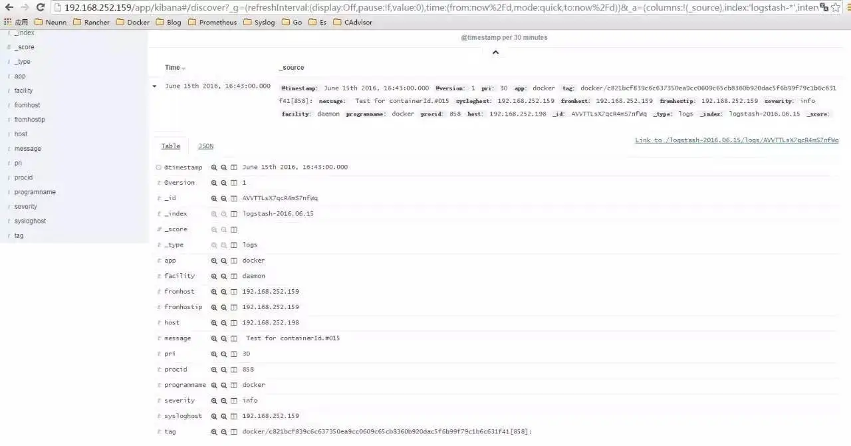Go forward in browser history

(25, 7)
